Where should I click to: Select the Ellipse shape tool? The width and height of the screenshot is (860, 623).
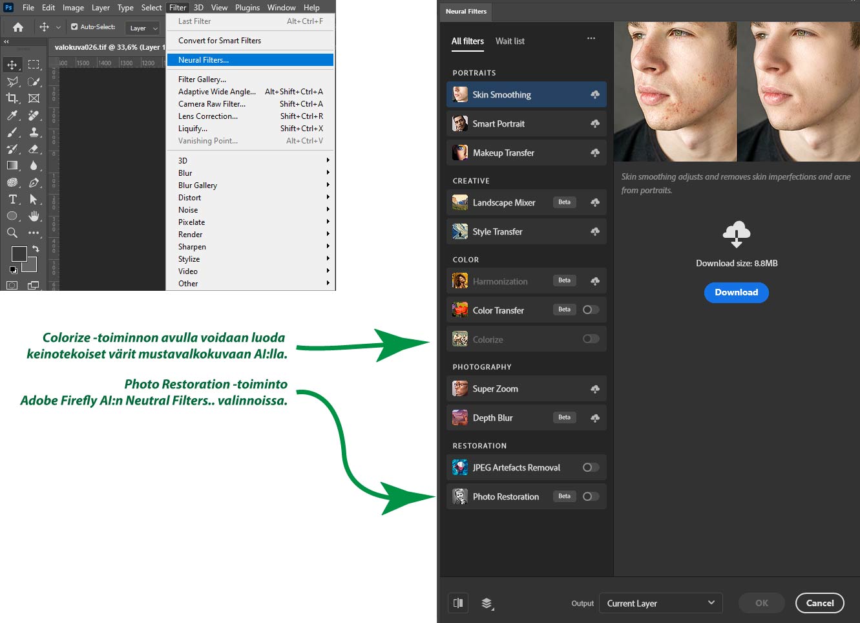click(x=12, y=216)
